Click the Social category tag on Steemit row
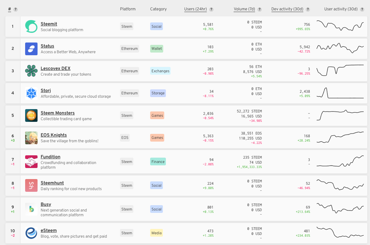Viewport: 370px width, 245px height. (x=157, y=26)
